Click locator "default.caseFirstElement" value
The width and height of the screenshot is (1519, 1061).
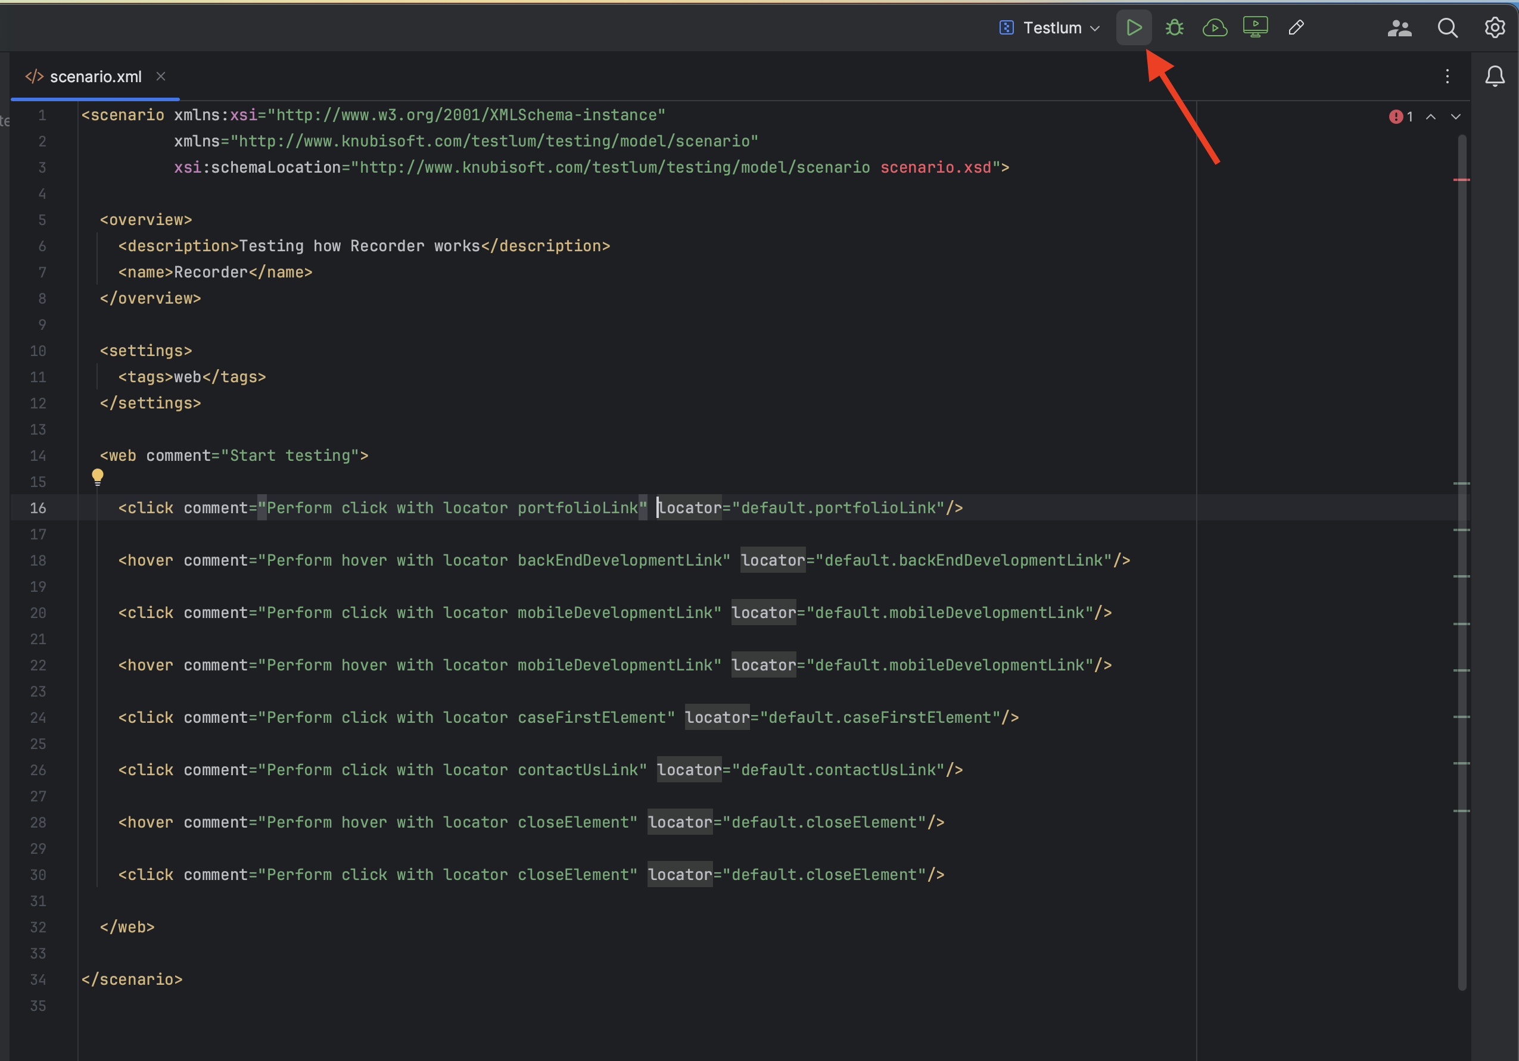click(x=880, y=717)
